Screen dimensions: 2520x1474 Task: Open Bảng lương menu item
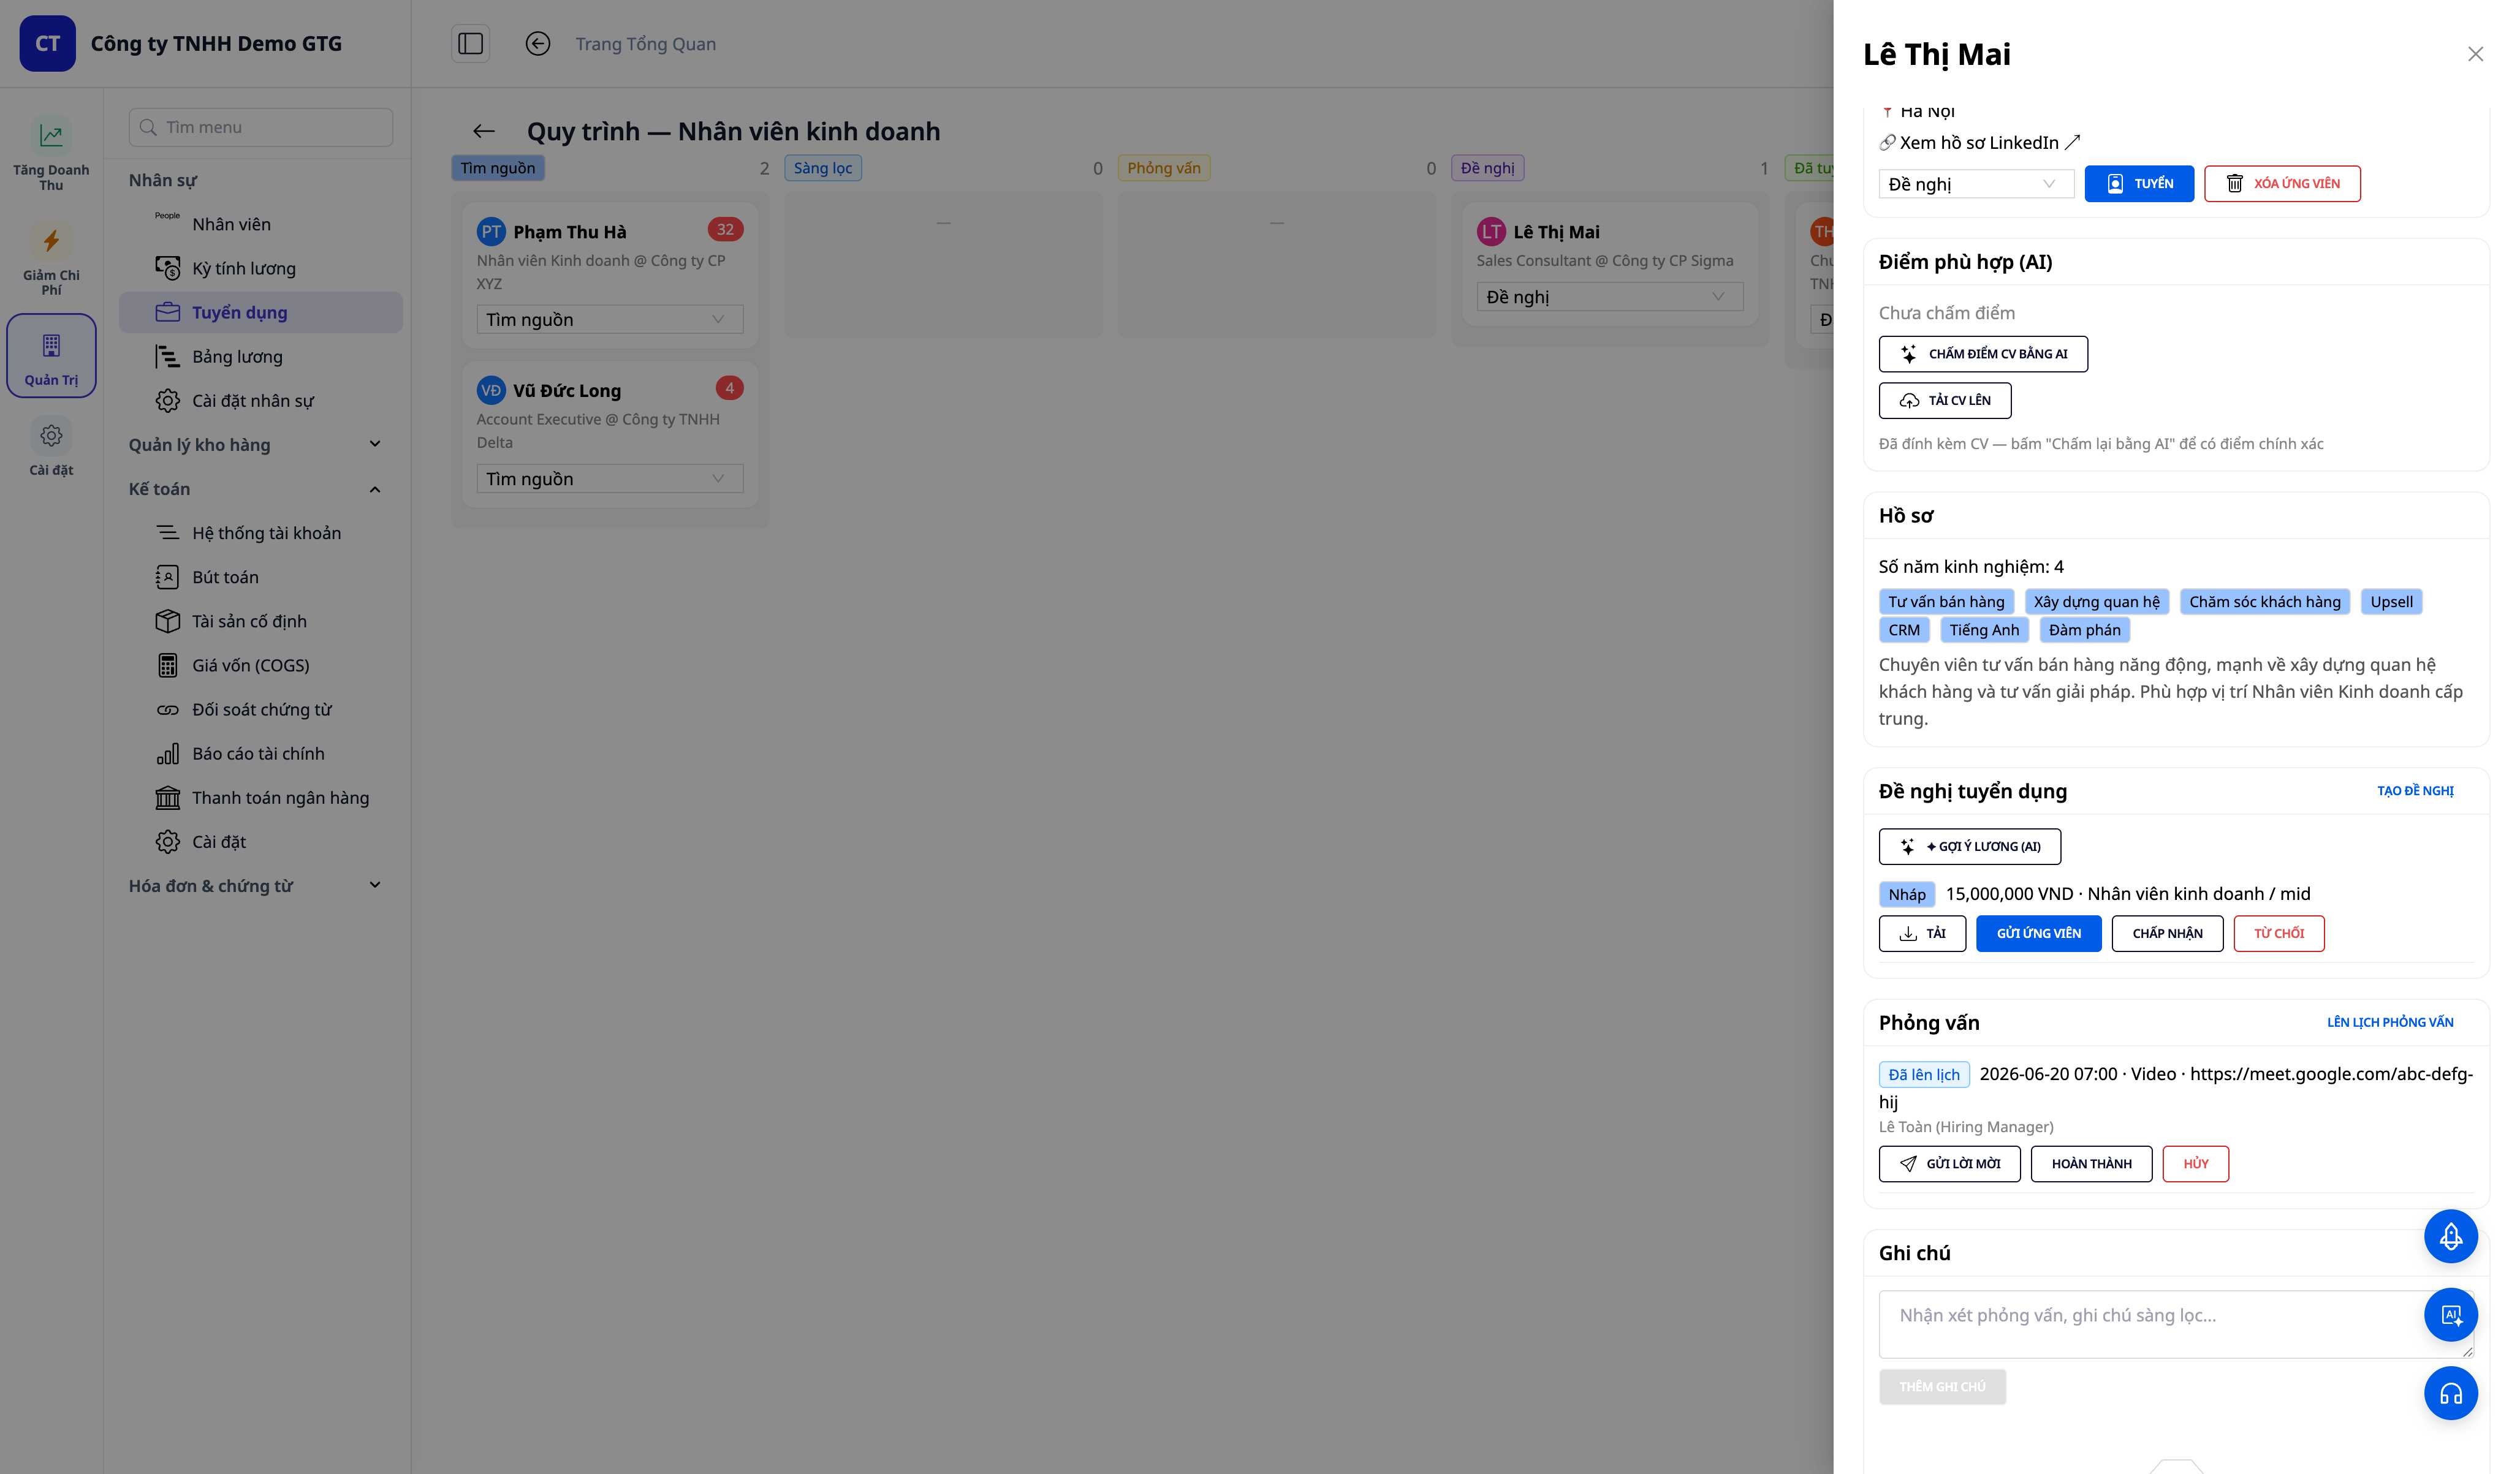(x=261, y=356)
